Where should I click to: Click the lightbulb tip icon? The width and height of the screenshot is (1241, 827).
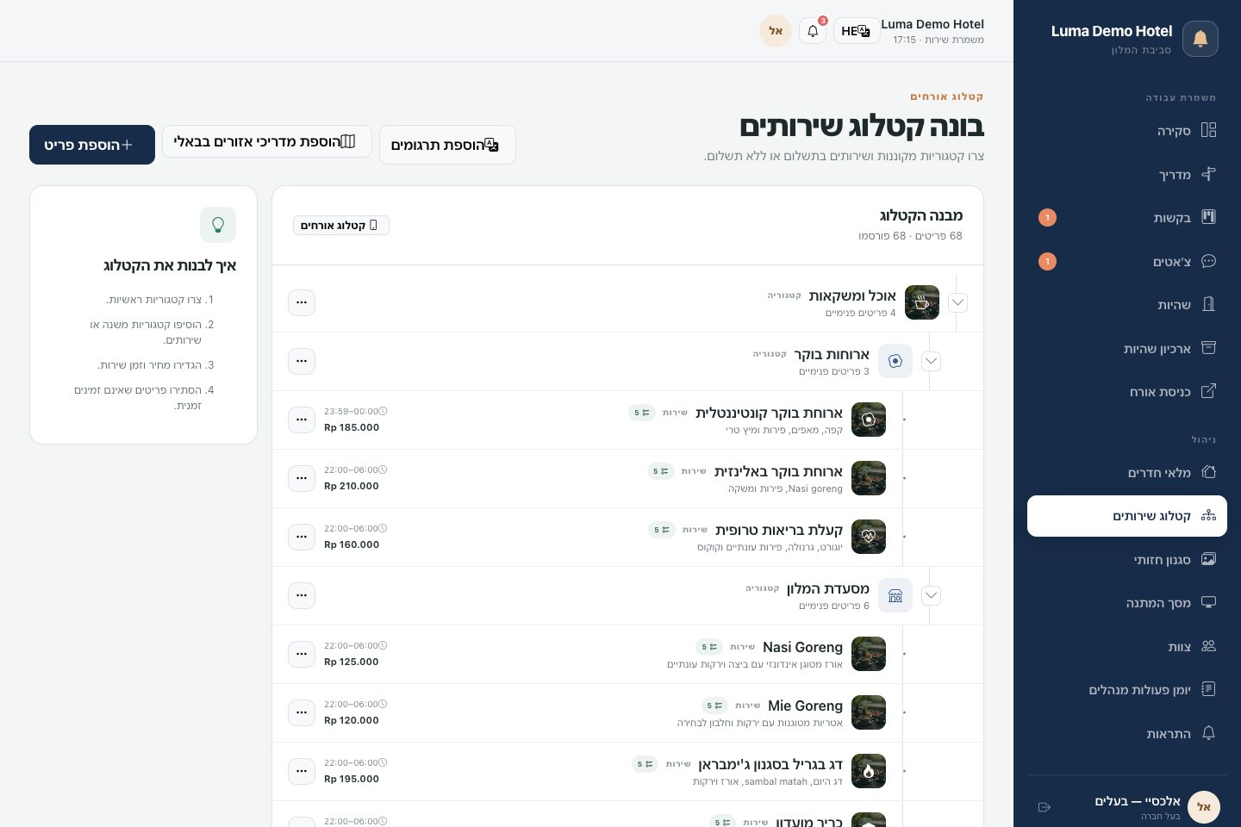point(218,225)
